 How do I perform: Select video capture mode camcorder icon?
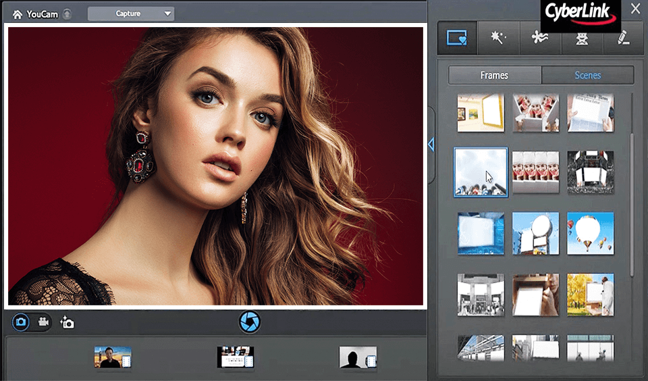(43, 322)
